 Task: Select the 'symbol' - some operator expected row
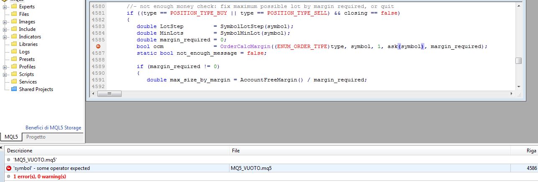coord(271,168)
